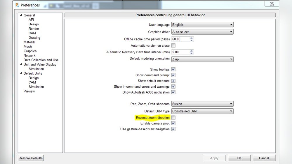Increase recovery save interval with up arrow
Screen dimensions: 292x164
coord(192,51)
